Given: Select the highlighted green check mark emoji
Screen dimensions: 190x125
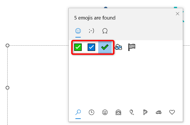Looking at the screenshot, I should [x=105, y=47].
